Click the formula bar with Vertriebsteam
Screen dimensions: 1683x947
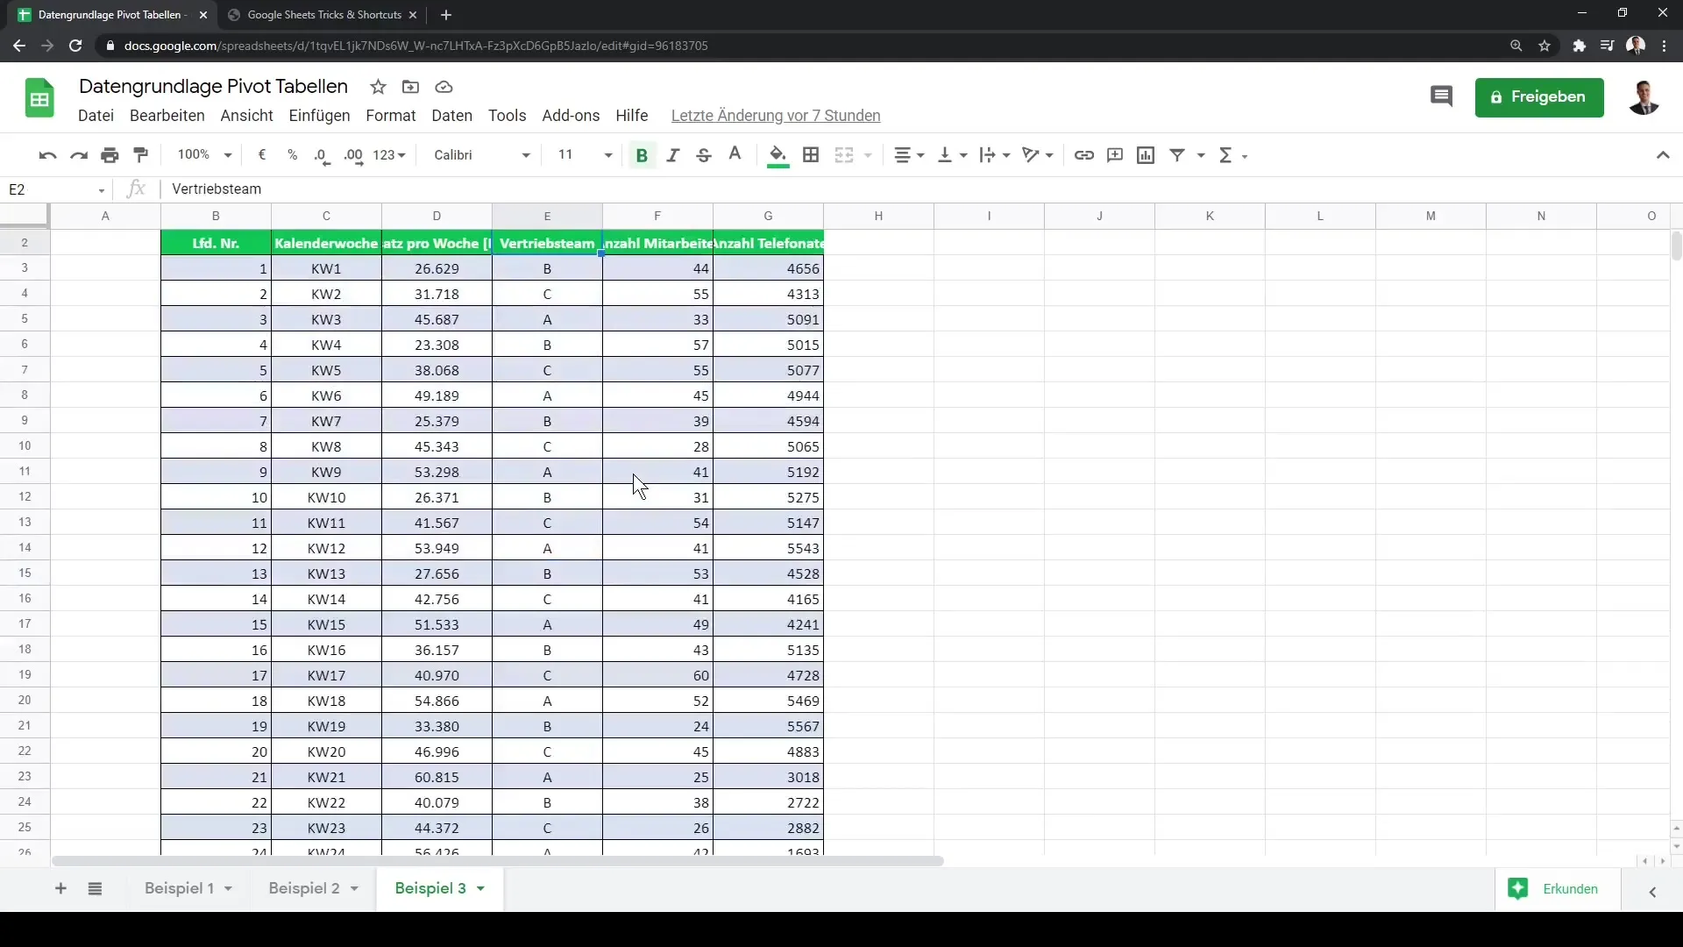click(920, 189)
